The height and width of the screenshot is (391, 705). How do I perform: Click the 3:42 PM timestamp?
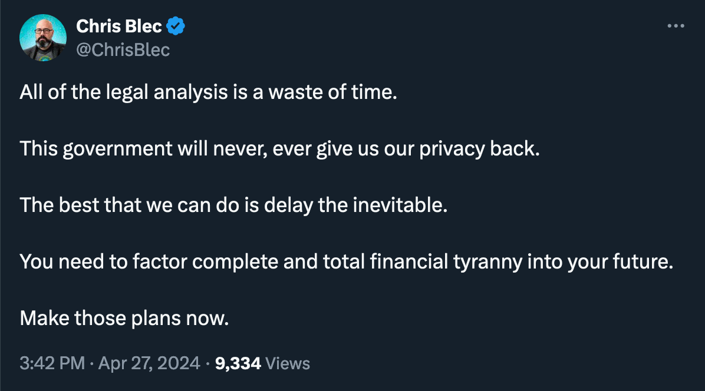[52, 363]
